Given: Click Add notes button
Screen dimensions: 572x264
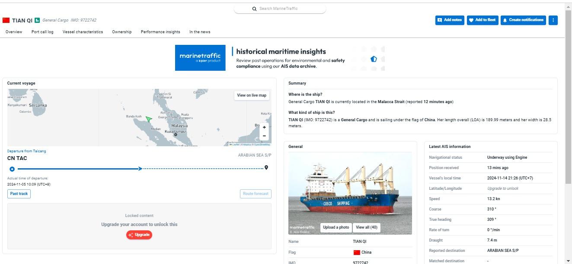Looking at the screenshot, I should pos(450,20).
